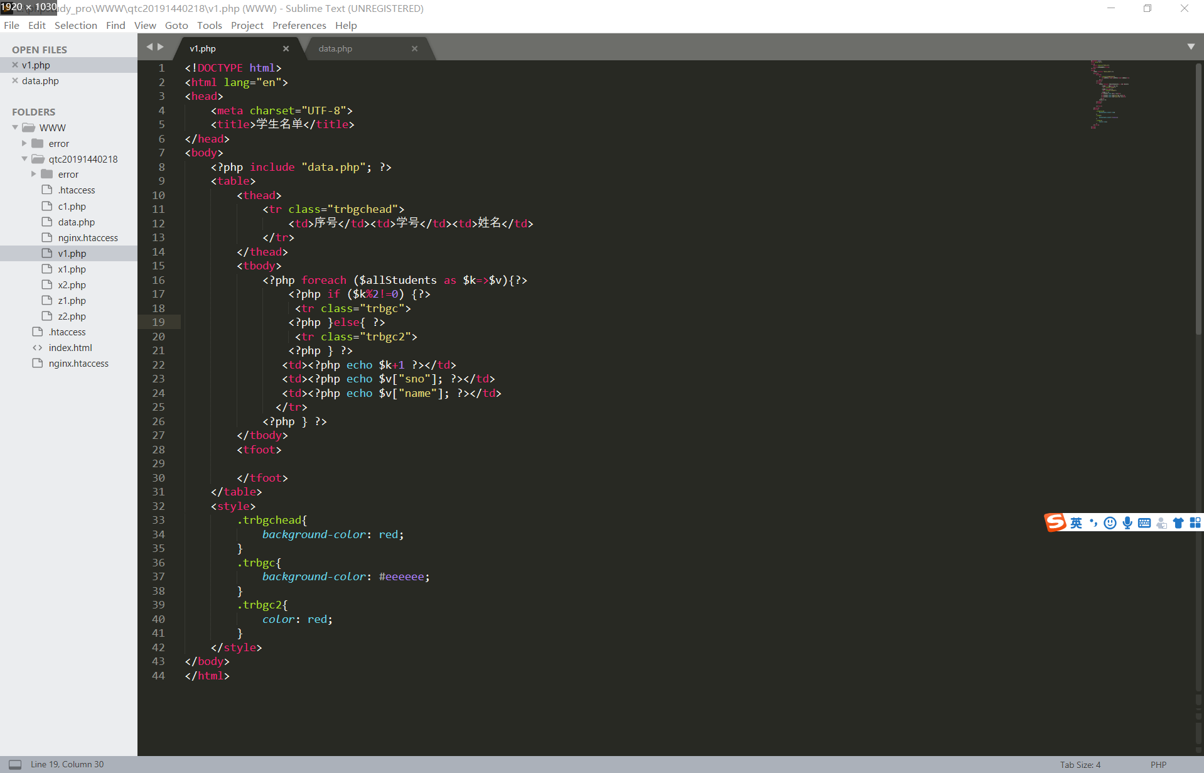This screenshot has width=1204, height=773.
Task: Open .htaccess inside qtc20191440218 folder
Action: click(77, 190)
